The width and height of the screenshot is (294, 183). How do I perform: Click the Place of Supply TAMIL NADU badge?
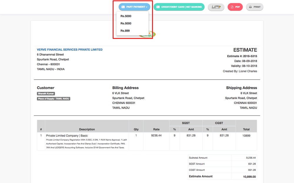click(x=53, y=99)
